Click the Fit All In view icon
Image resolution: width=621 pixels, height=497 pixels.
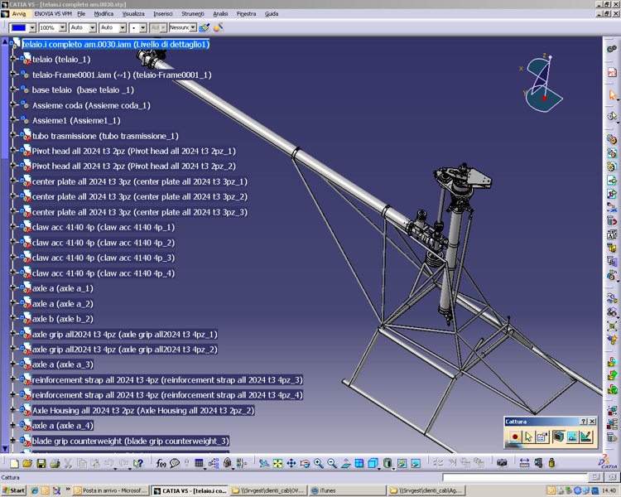[x=277, y=464]
